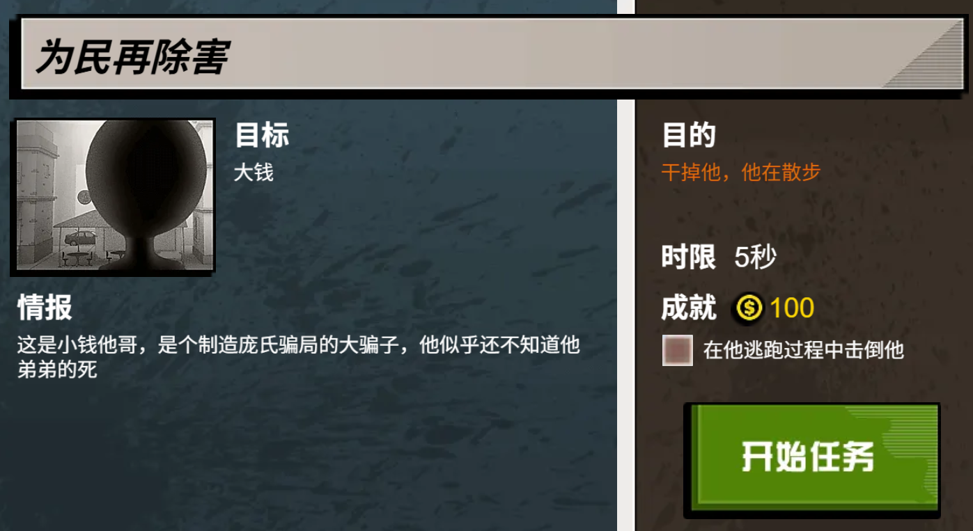Open the silhouette target portrait

pyautogui.click(x=115, y=195)
